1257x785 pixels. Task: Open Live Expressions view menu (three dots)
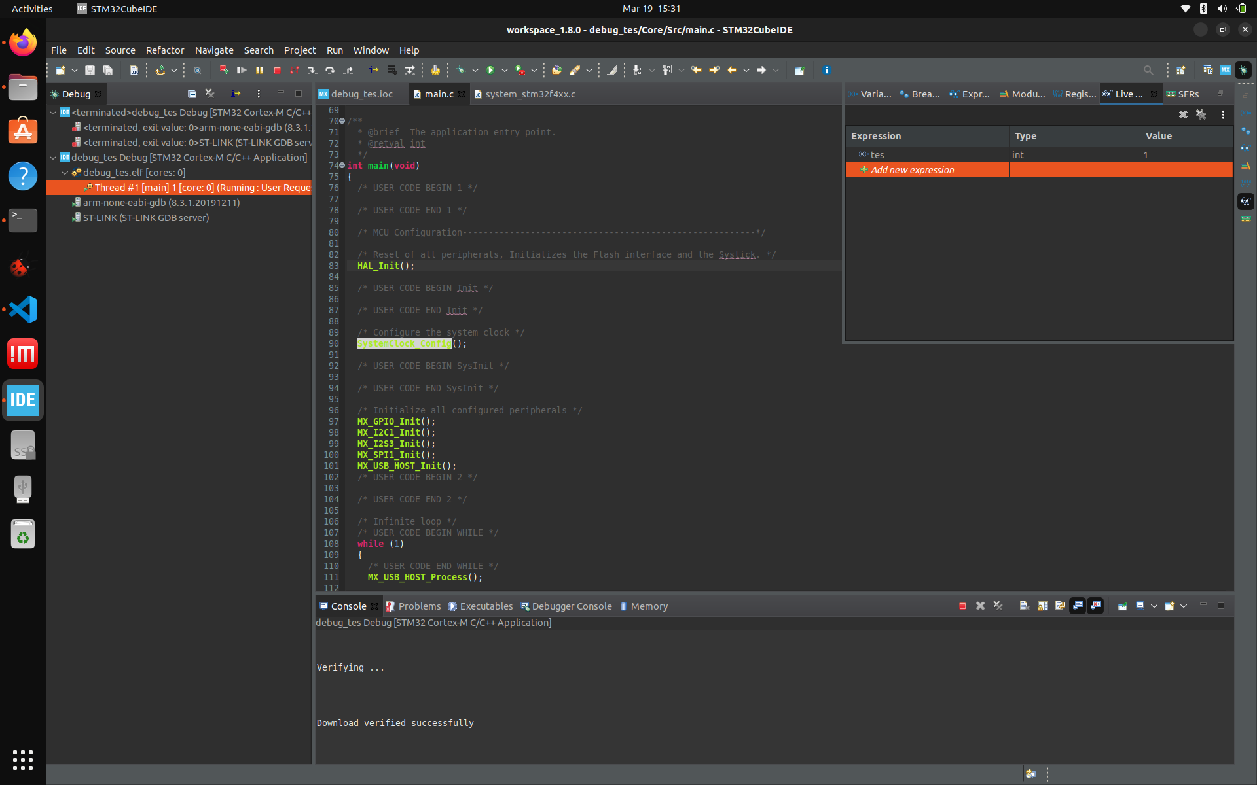(x=1223, y=114)
